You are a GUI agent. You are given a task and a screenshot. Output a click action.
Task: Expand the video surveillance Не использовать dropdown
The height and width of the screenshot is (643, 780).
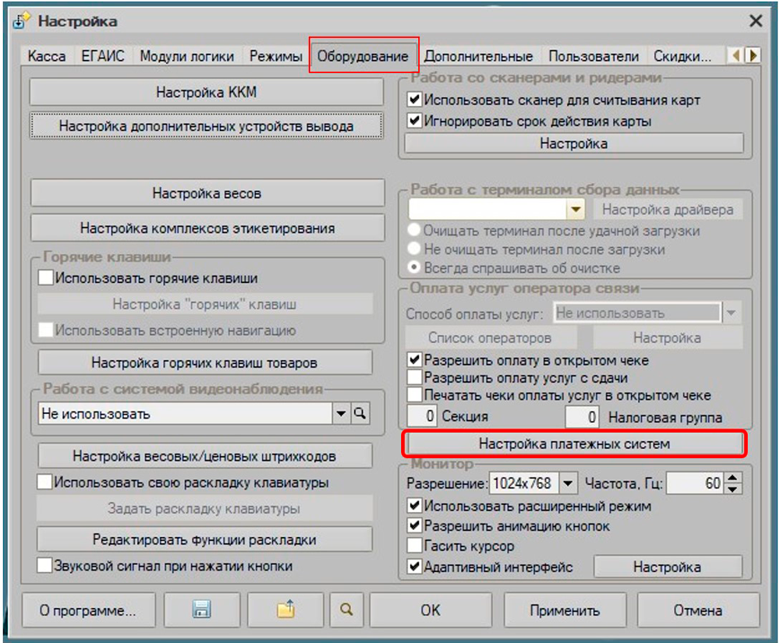point(341,414)
